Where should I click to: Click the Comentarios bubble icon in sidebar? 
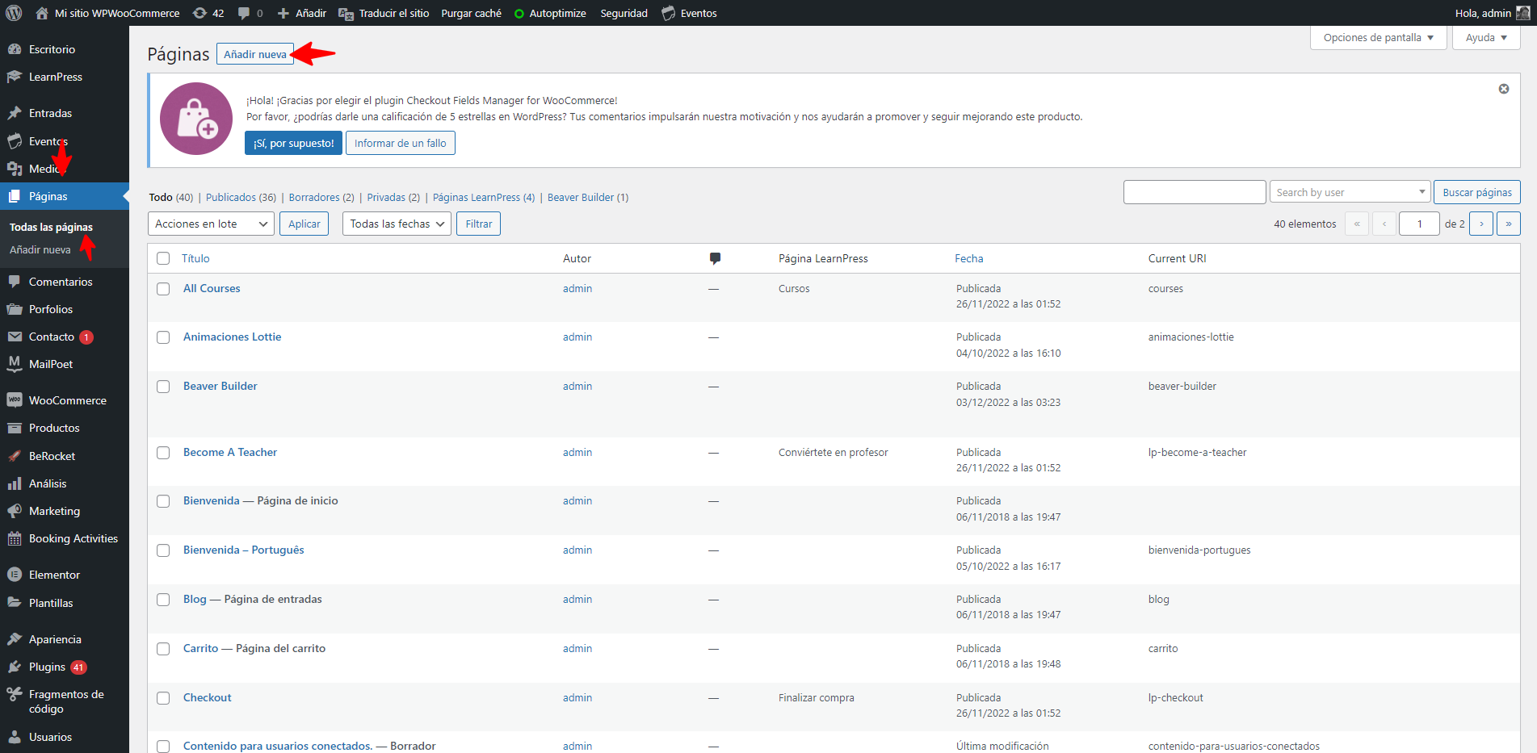pyautogui.click(x=15, y=282)
